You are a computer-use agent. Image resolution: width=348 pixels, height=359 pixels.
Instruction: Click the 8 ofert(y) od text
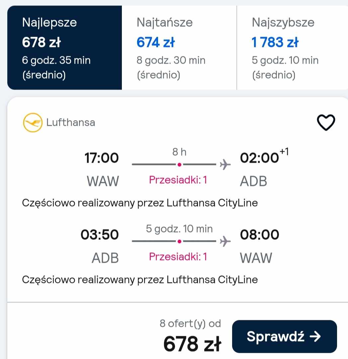[x=190, y=323]
